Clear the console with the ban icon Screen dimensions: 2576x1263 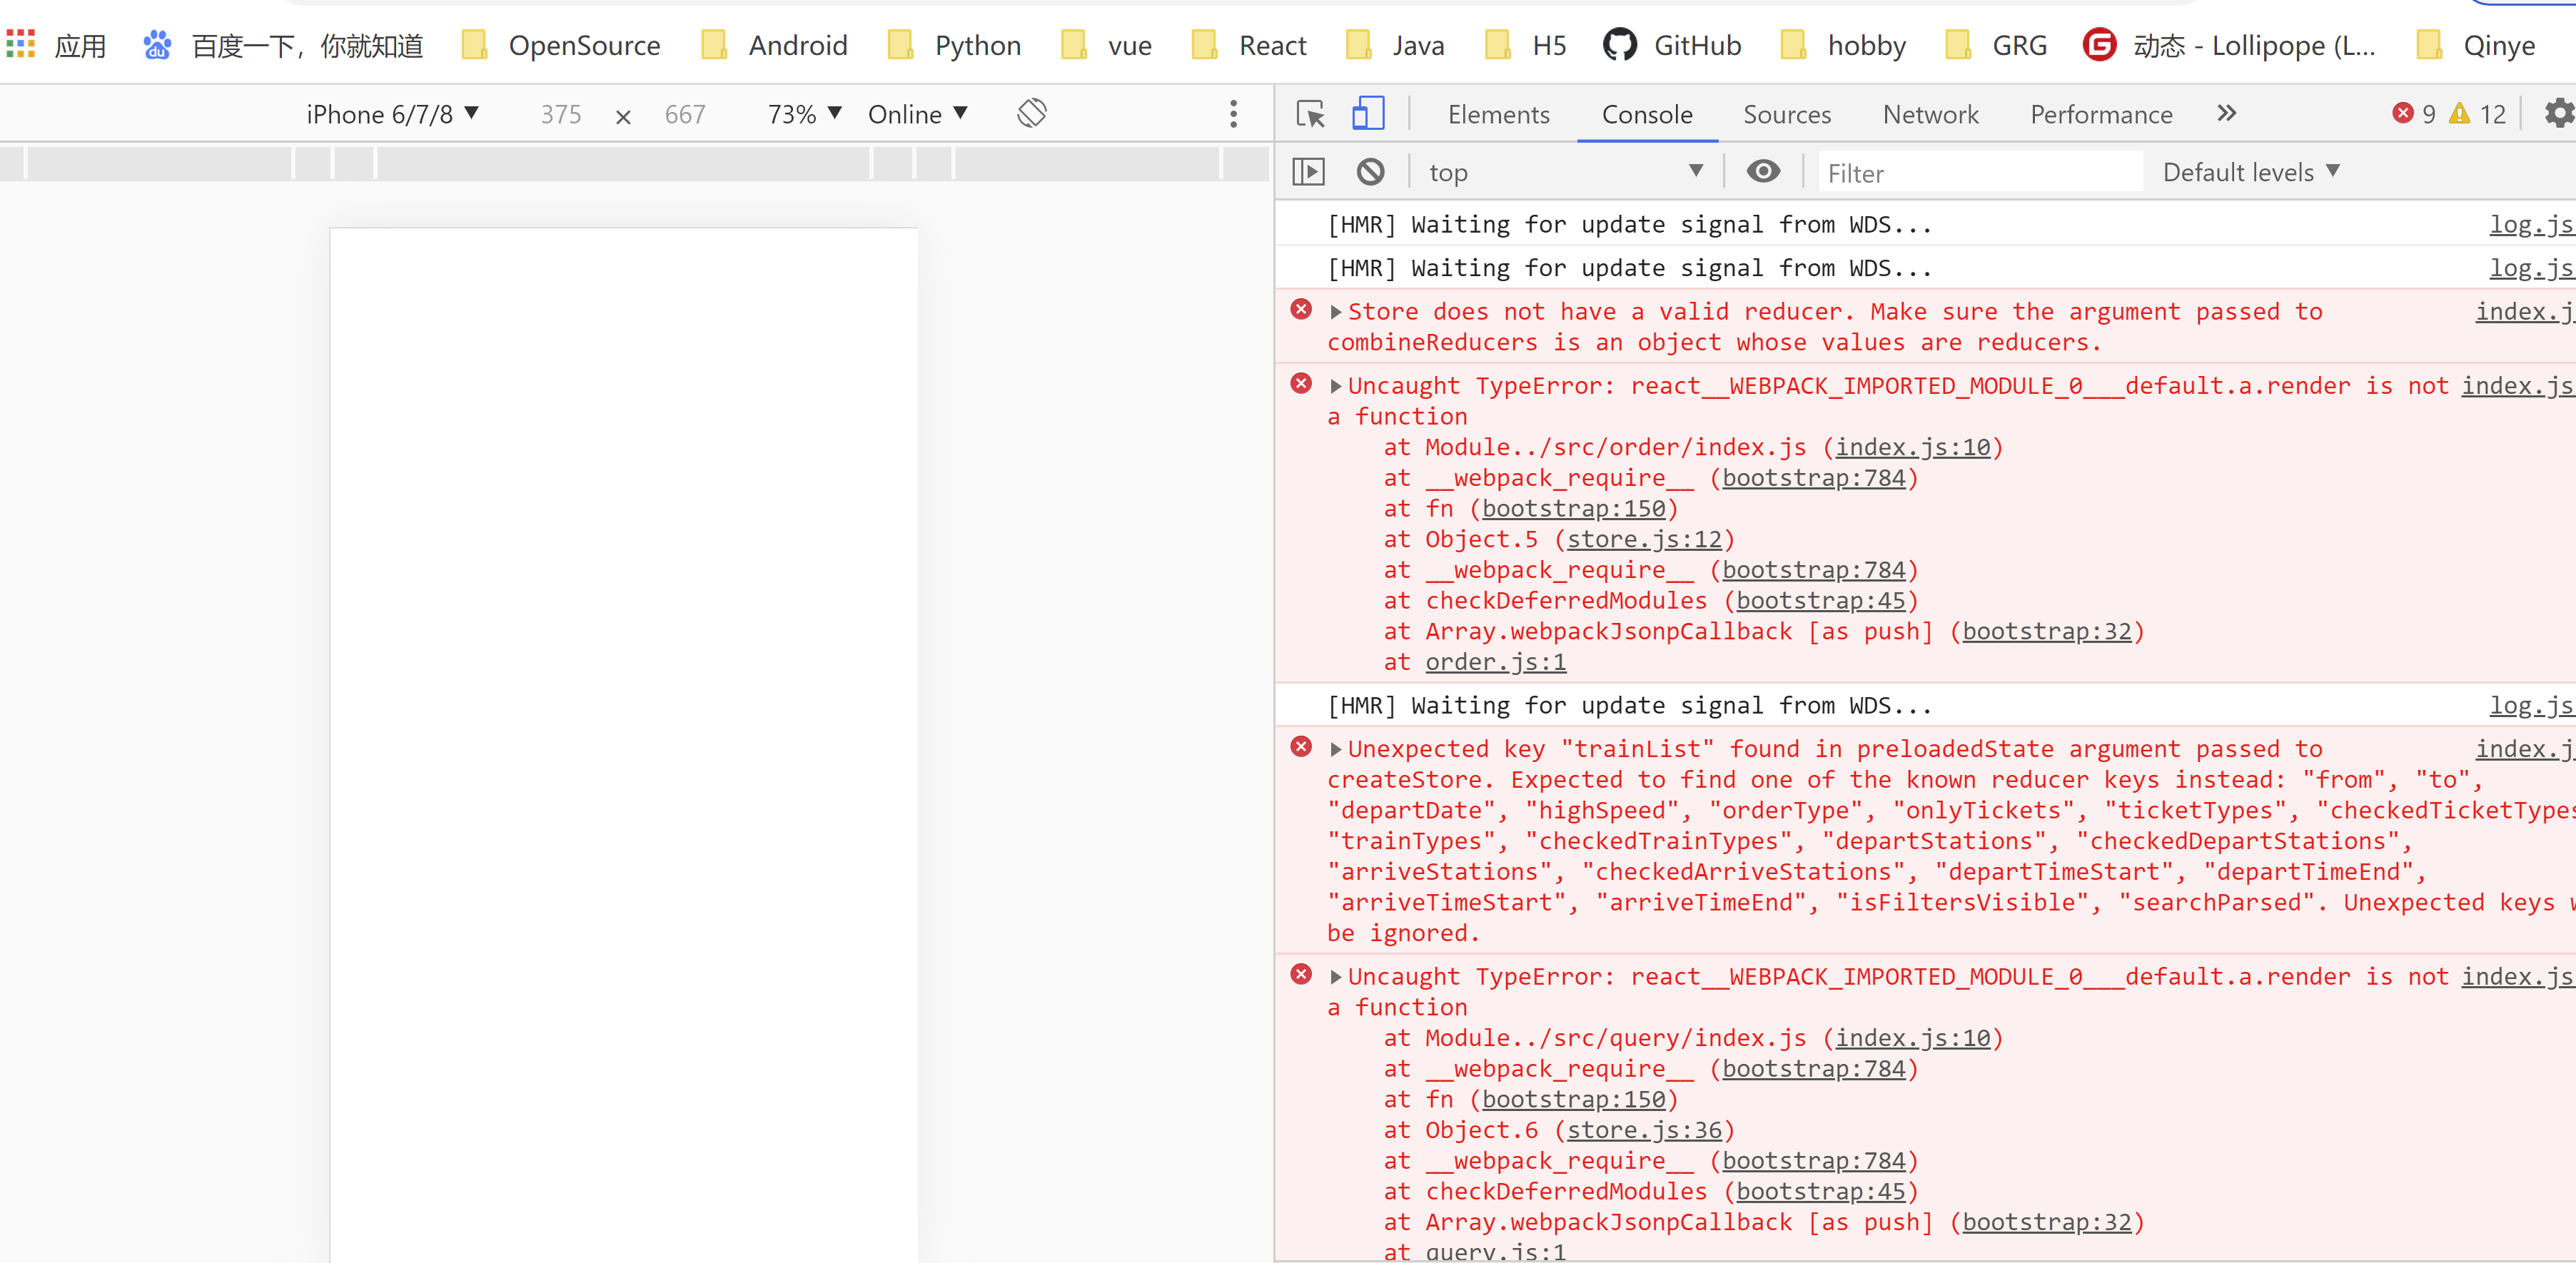point(1370,172)
